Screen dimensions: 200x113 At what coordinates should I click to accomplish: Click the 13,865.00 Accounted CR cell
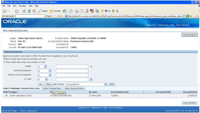[192, 95]
